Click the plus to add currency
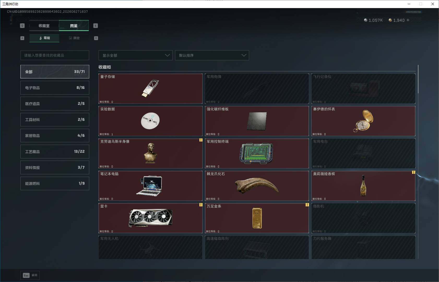Image resolution: width=439 pixels, height=282 pixels. click(408, 20)
